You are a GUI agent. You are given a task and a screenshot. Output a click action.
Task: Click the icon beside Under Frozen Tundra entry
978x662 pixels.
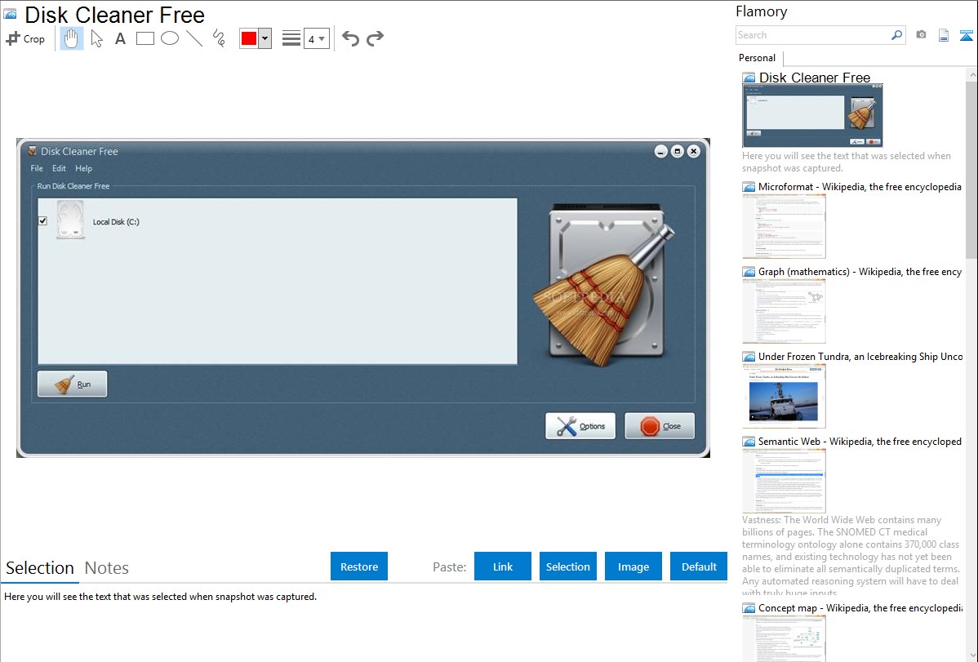coord(749,357)
